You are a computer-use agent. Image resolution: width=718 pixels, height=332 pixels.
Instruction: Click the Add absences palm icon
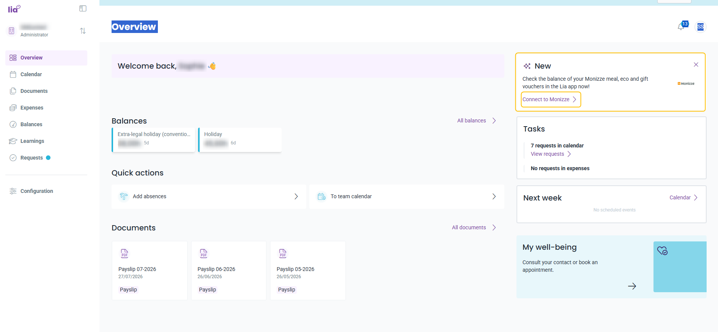pos(124,196)
